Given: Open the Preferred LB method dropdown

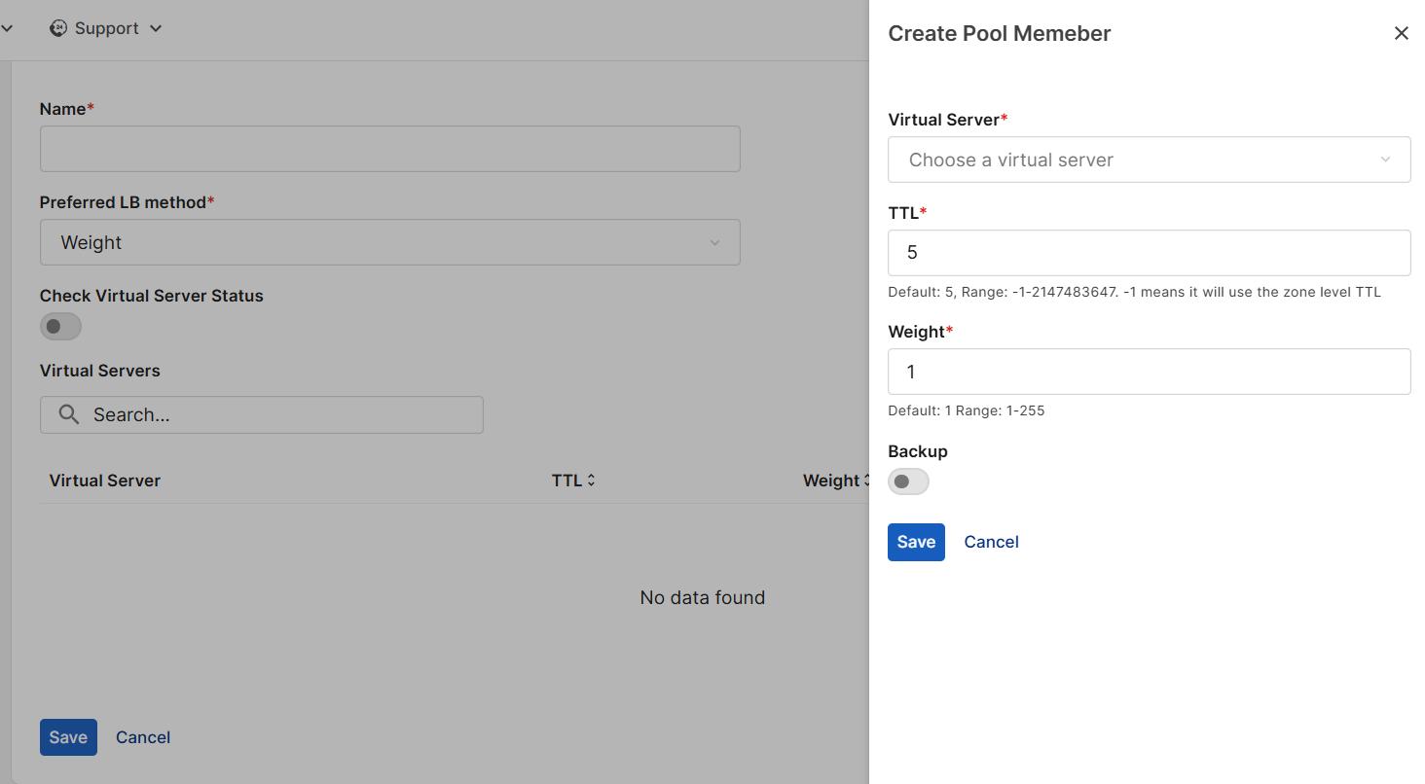Looking at the screenshot, I should coord(389,241).
